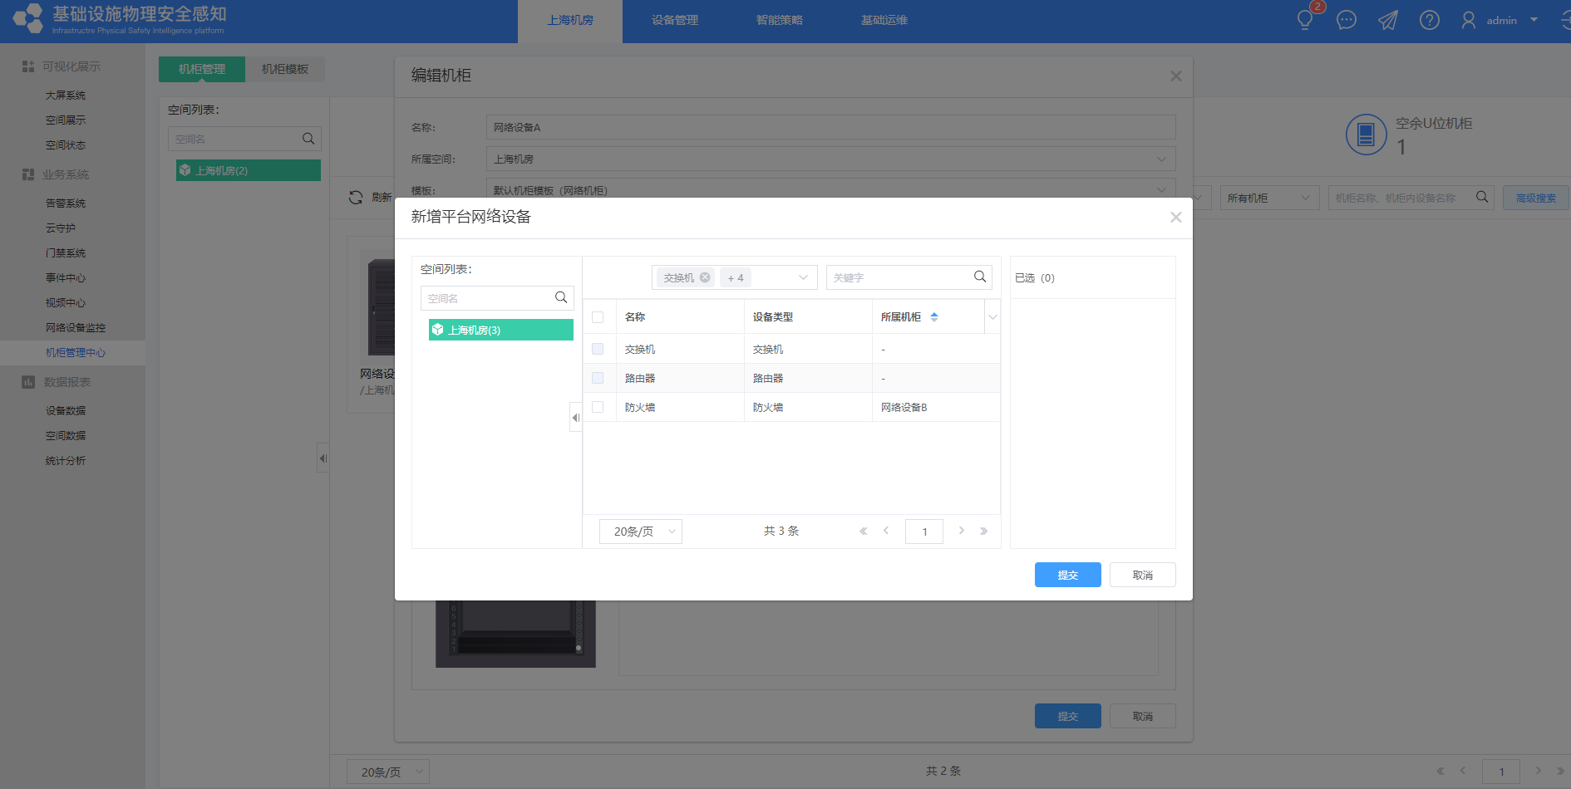Screen dimensions: 1571x789
Task: Go to first page in dialog pagination
Action: click(x=863, y=531)
